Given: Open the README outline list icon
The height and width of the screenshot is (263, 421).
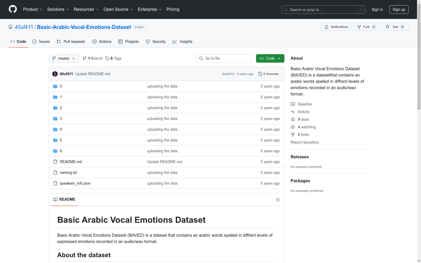Looking at the screenshot, I should tap(277, 200).
